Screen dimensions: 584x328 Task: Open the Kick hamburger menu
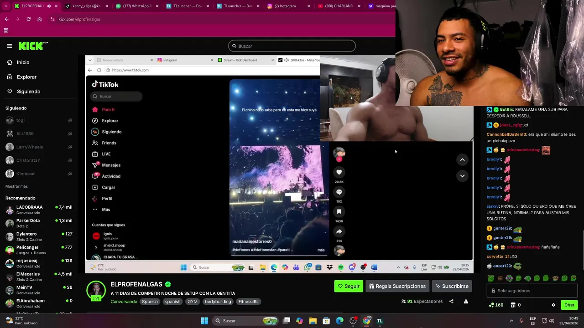point(10,46)
